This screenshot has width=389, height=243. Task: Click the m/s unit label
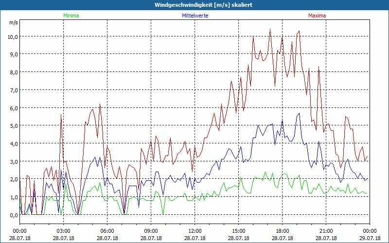(14, 22)
